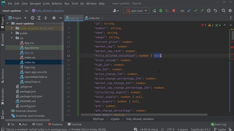Go to line via 14:49 position indicator
The image size is (234, 131).
149,130
